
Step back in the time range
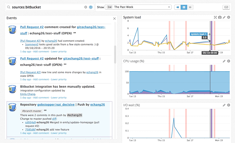point(178,7)
